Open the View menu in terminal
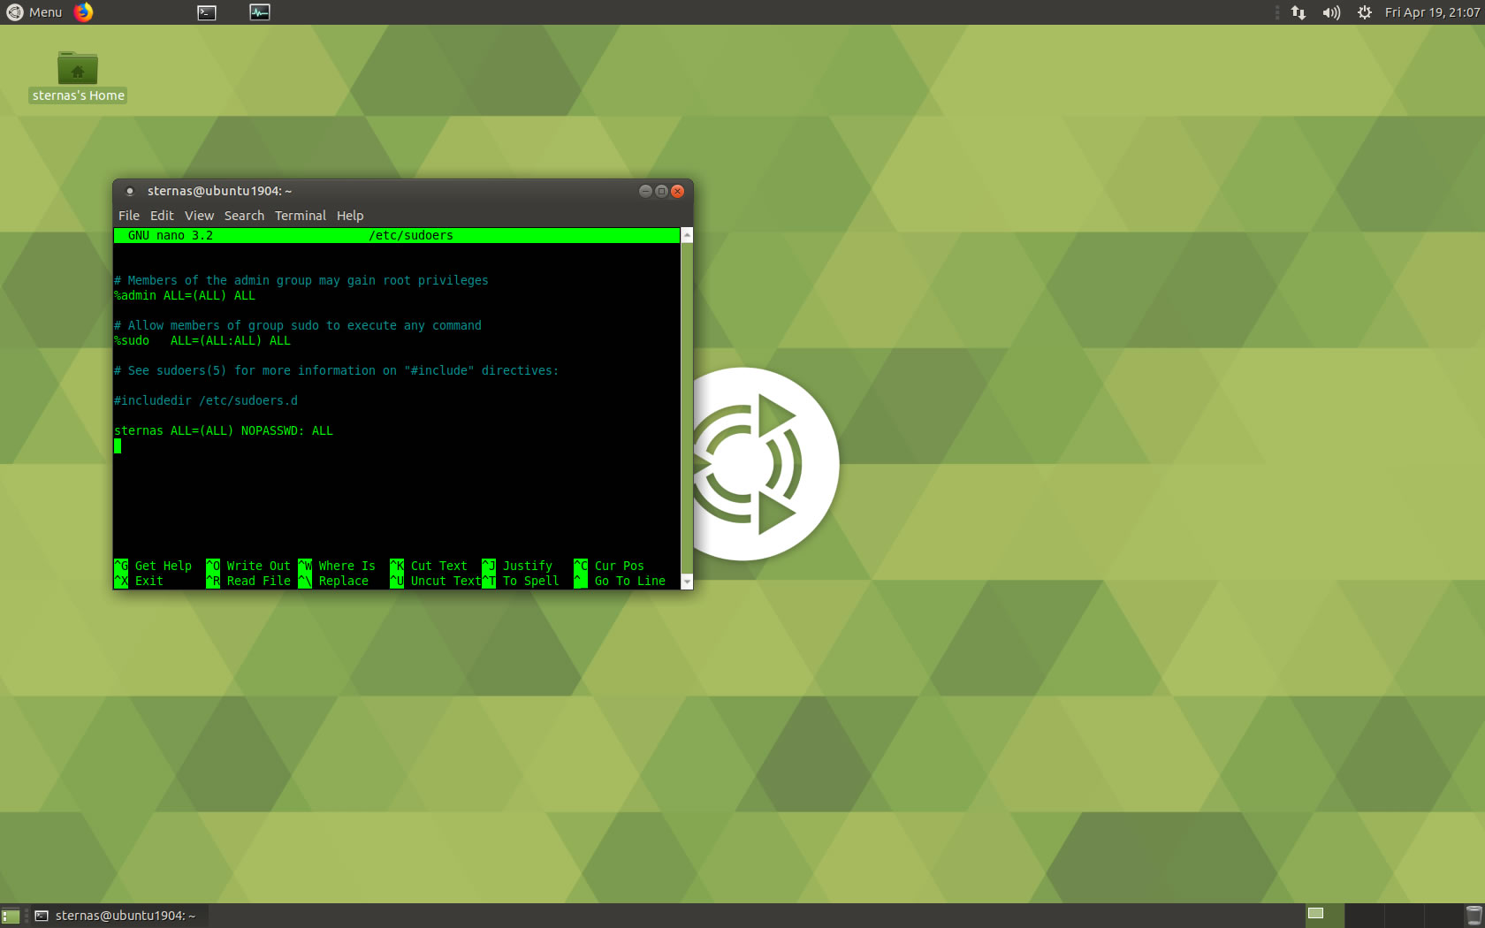1485x928 pixels. [199, 216]
